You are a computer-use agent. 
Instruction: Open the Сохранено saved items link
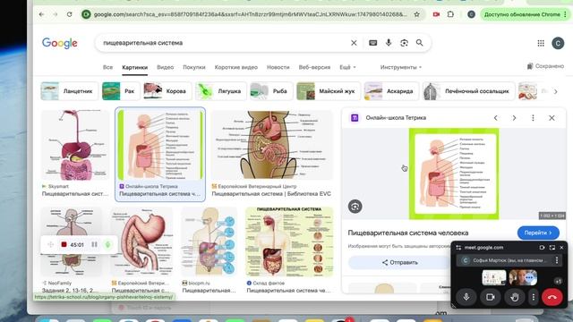point(545,66)
